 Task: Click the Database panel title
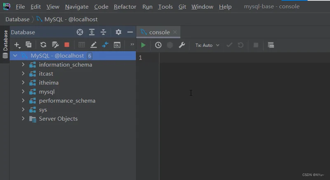(23, 32)
